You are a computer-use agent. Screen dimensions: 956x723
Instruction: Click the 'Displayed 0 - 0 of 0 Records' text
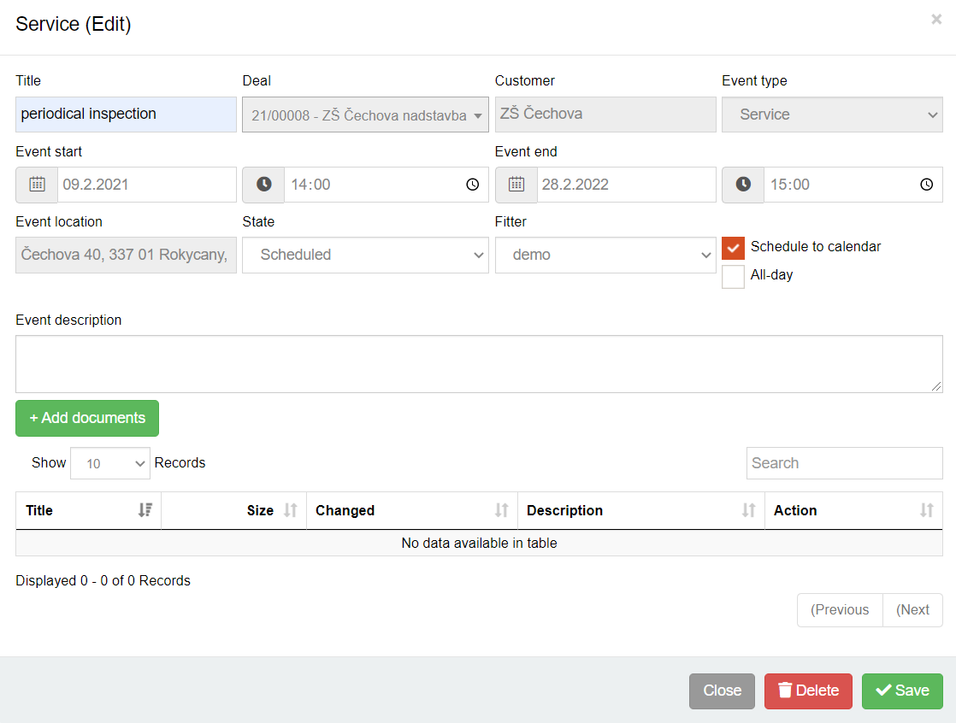click(x=103, y=580)
